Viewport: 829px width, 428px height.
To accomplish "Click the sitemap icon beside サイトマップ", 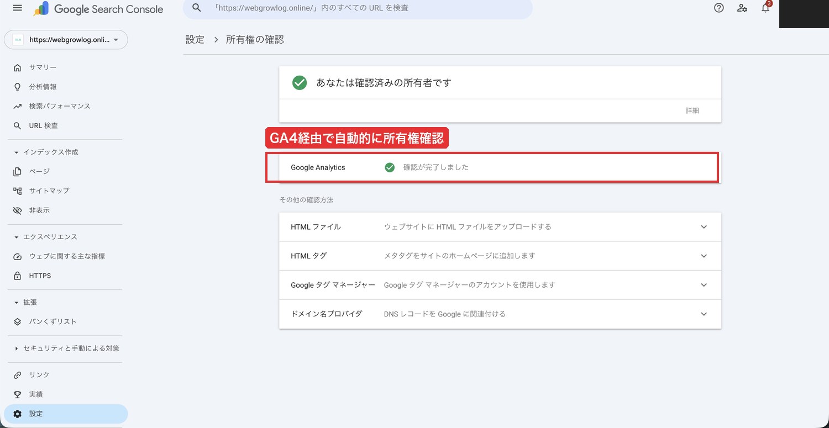I will [18, 191].
